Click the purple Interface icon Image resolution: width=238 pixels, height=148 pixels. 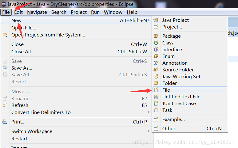[156, 49]
